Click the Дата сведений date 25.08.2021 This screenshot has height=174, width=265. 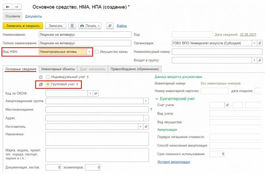pyautogui.click(x=248, y=34)
